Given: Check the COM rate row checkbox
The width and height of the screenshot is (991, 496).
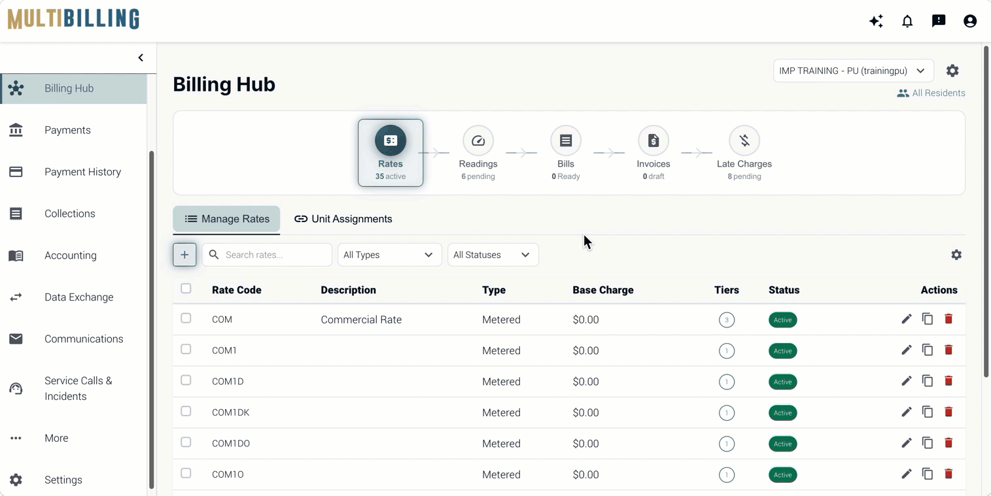Looking at the screenshot, I should click(x=186, y=318).
